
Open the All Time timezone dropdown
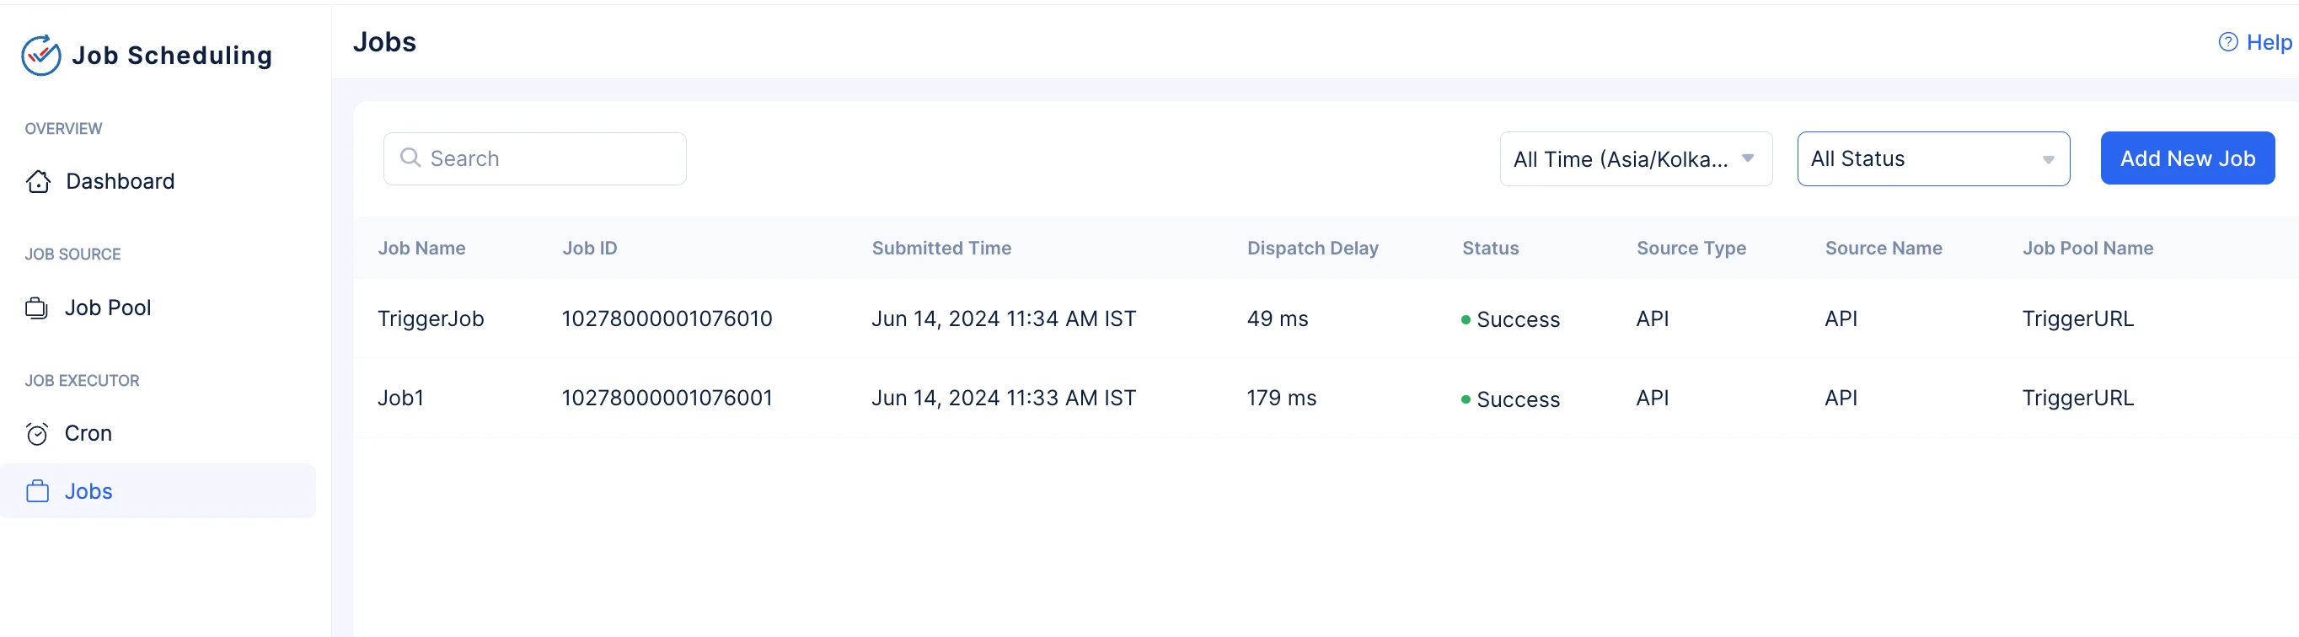pos(1635,158)
